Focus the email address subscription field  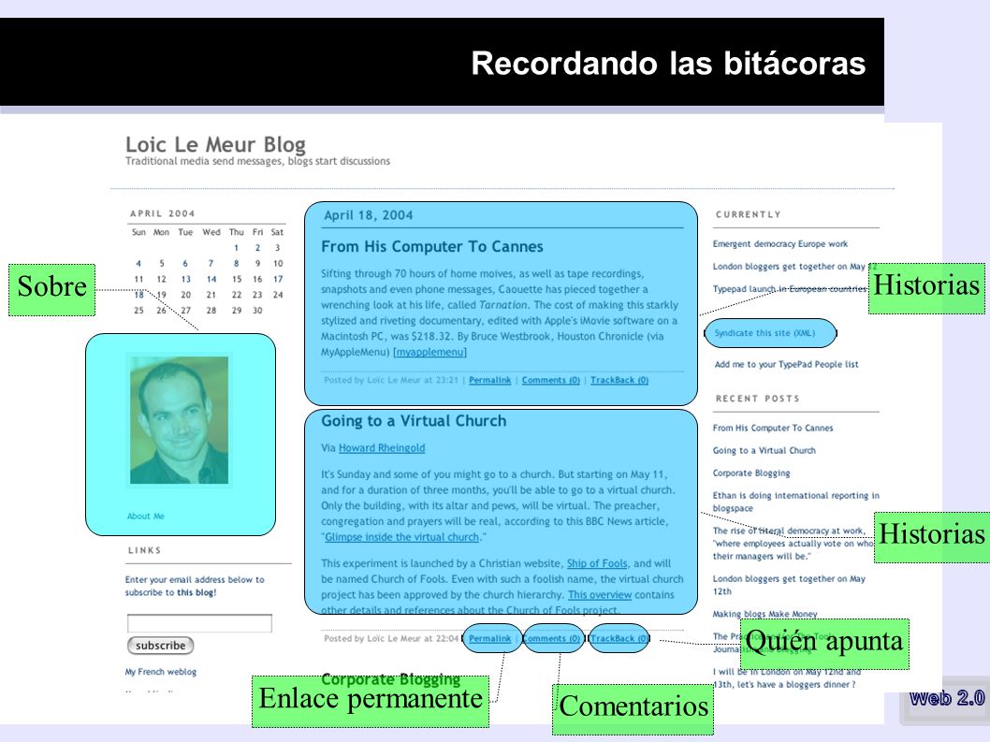[x=199, y=623]
